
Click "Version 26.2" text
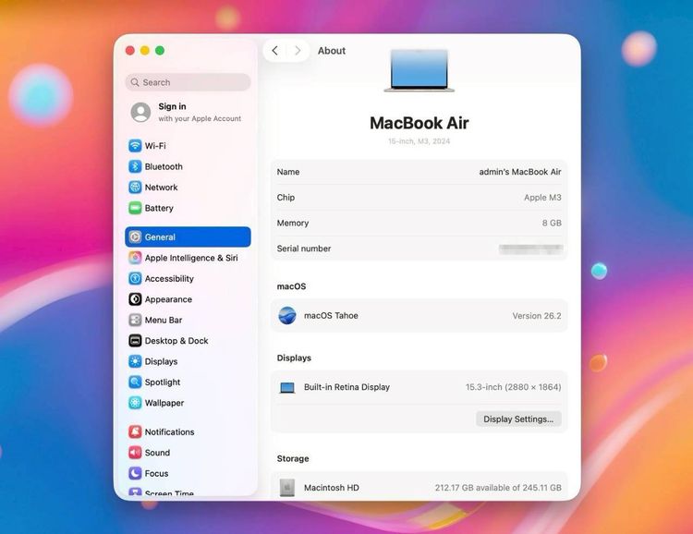[x=537, y=316]
